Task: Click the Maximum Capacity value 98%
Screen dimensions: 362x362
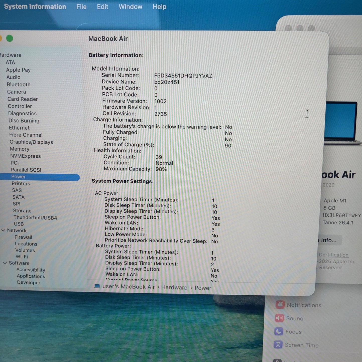Action: tap(161, 169)
